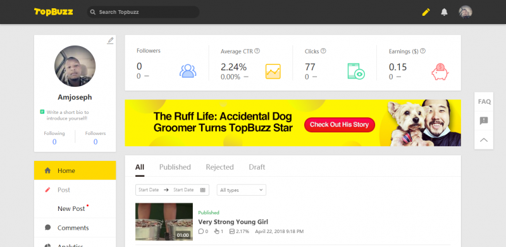506x247 pixels.
Task: Open the user avatar menu in header
Action: click(x=466, y=12)
